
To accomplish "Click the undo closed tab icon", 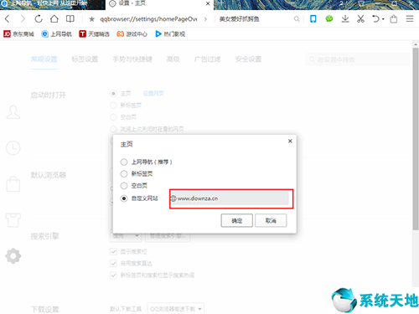I will (x=375, y=19).
